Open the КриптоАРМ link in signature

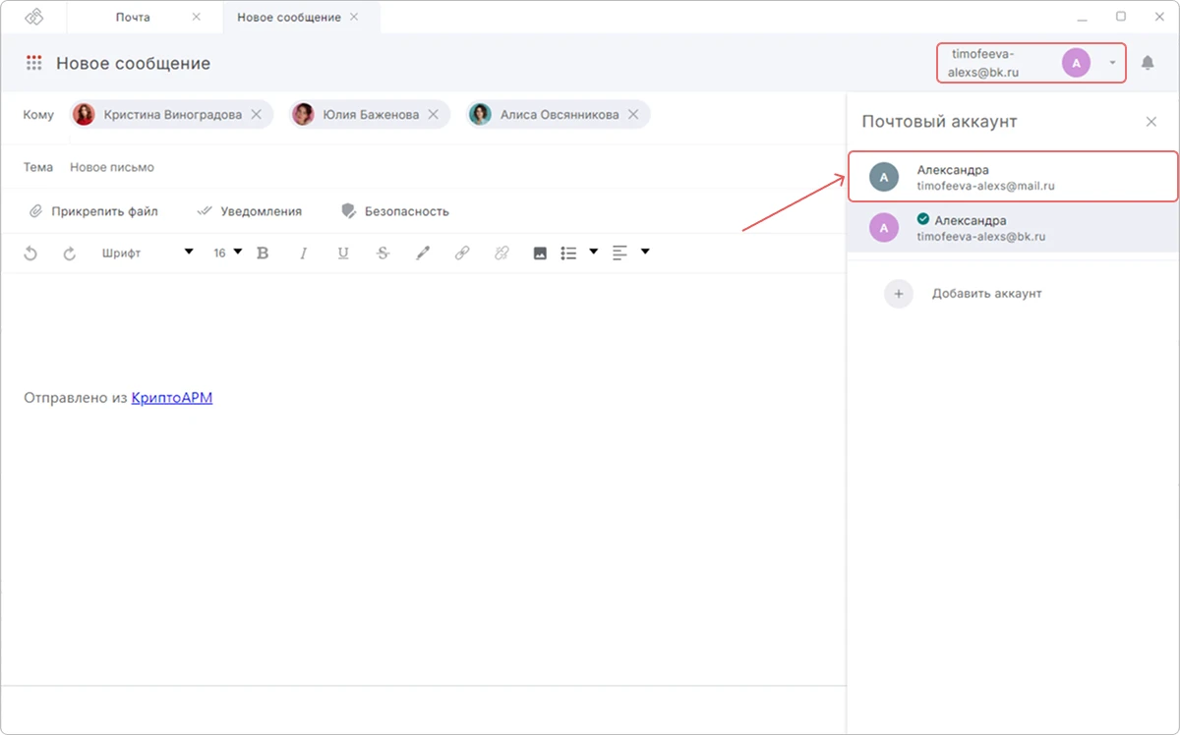(x=172, y=398)
